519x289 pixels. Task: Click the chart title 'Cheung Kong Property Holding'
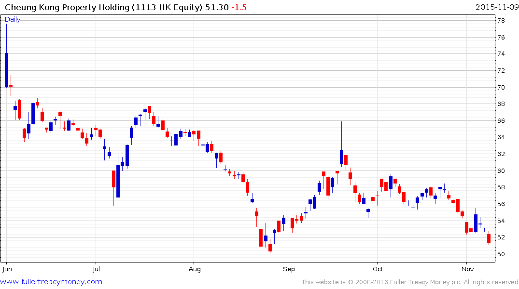point(67,7)
